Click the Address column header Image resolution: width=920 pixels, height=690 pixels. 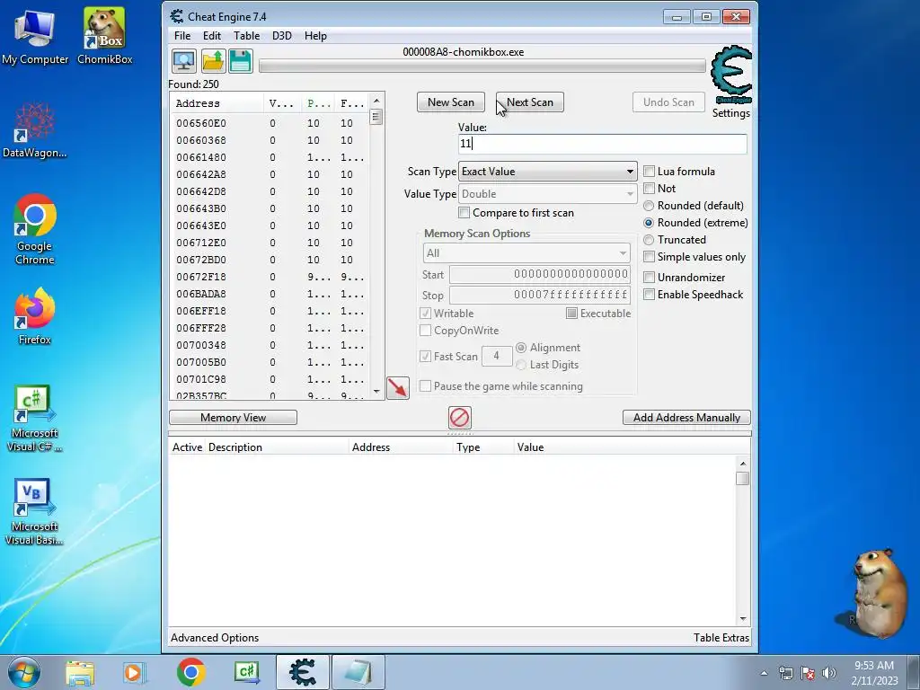click(x=217, y=103)
